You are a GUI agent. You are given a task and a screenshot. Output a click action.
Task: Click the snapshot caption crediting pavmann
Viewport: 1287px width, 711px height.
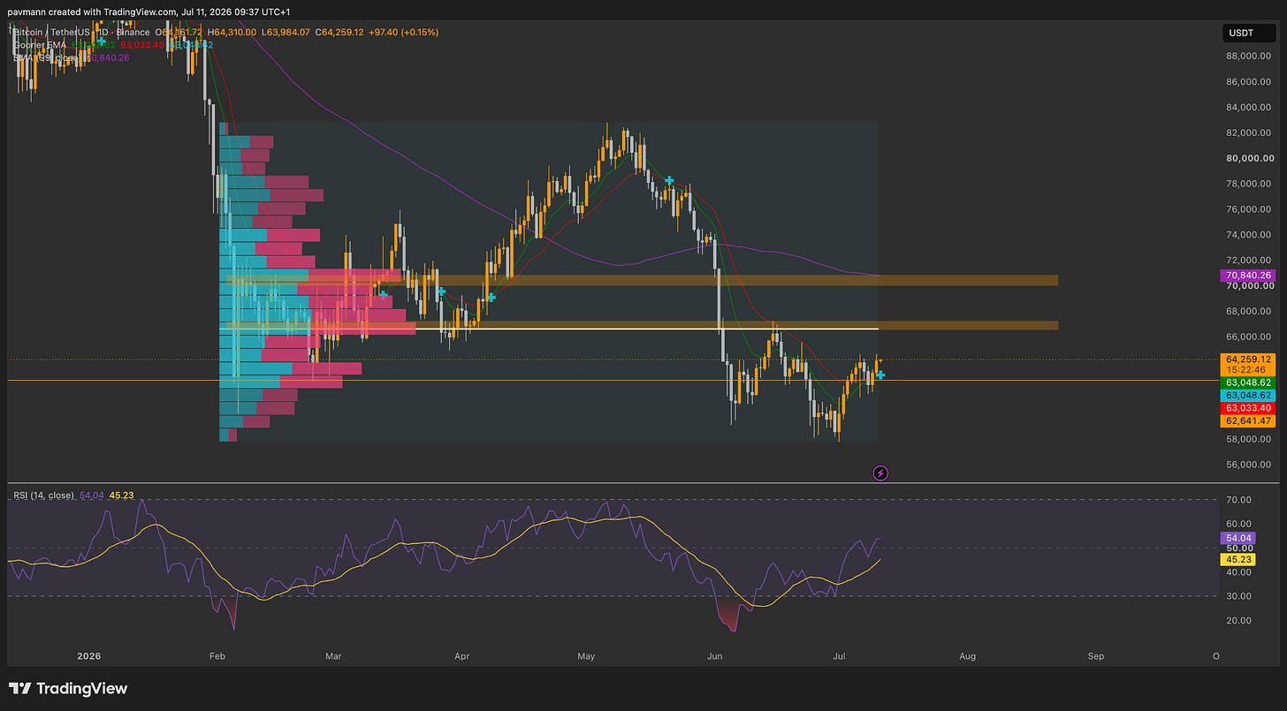point(148,11)
